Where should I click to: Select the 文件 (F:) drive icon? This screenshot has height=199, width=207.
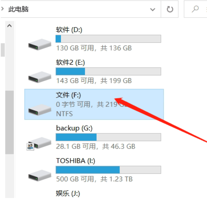pos(40,110)
